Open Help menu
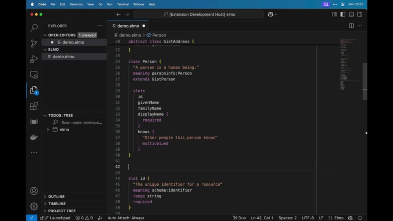This screenshot has height=221, width=393. click(152, 4)
